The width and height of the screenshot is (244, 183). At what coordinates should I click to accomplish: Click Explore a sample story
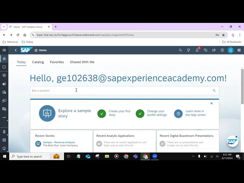(65, 113)
